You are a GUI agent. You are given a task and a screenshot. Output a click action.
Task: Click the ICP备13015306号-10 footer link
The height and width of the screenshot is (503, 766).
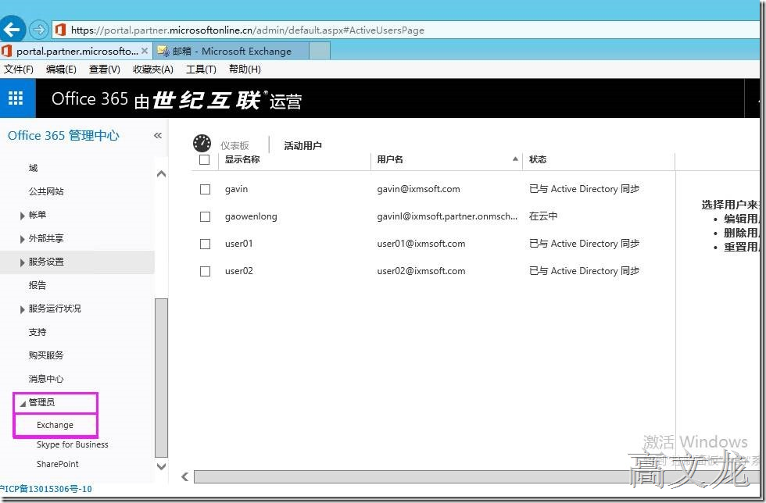[46, 489]
